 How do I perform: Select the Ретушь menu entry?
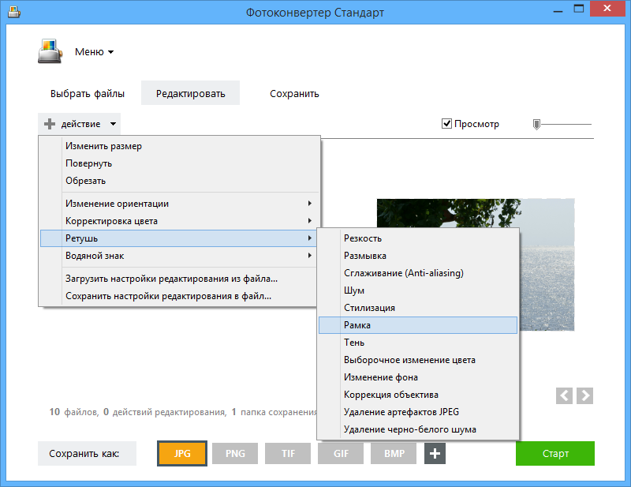180,238
